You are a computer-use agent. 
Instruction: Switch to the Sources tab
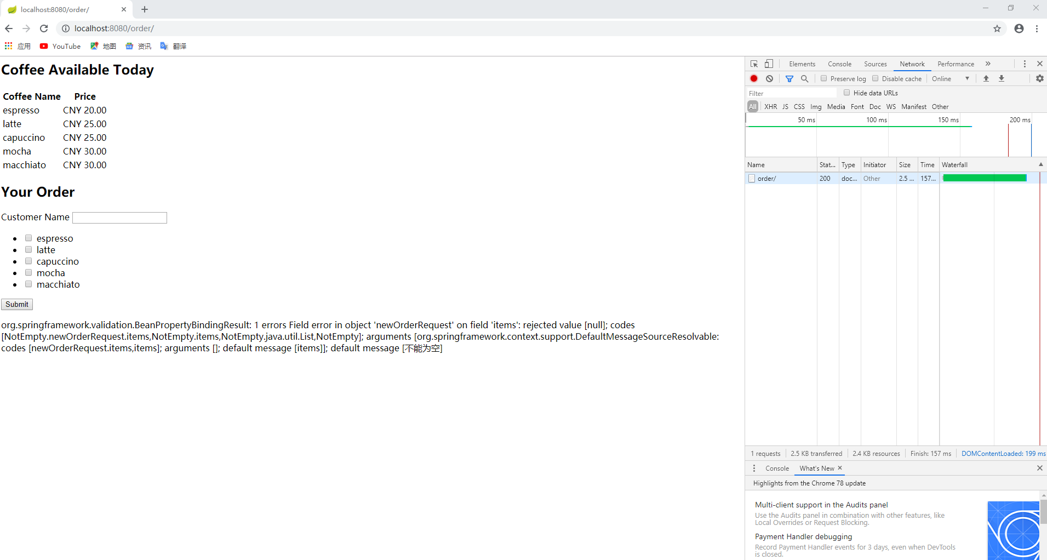coord(875,64)
